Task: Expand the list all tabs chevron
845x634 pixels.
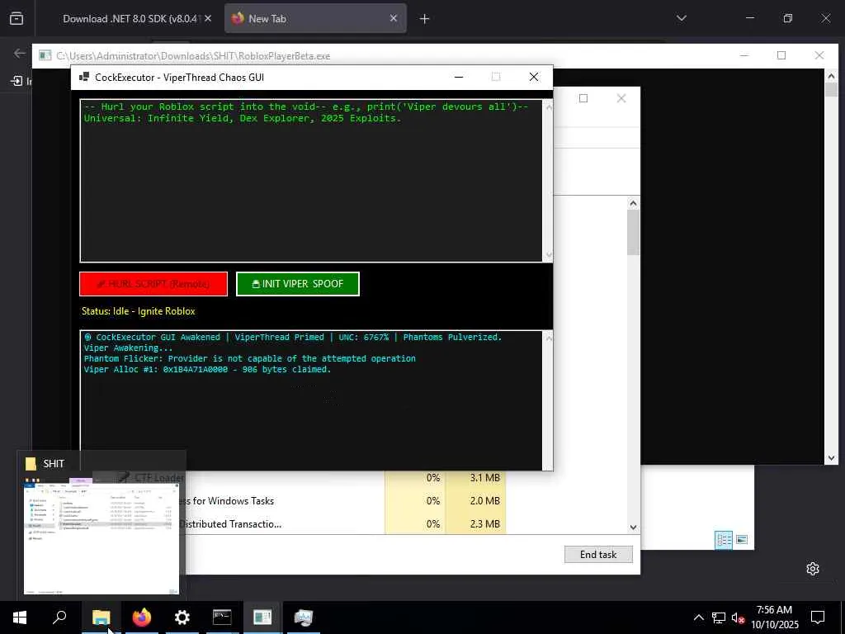Action: [x=682, y=18]
